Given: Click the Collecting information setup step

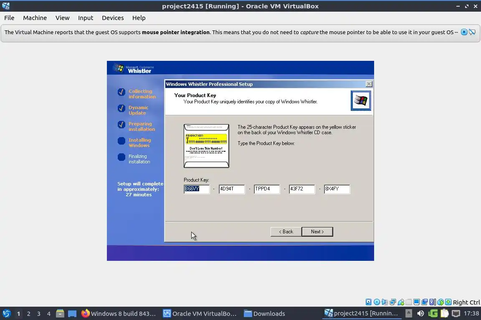Looking at the screenshot, I should click(142, 94).
